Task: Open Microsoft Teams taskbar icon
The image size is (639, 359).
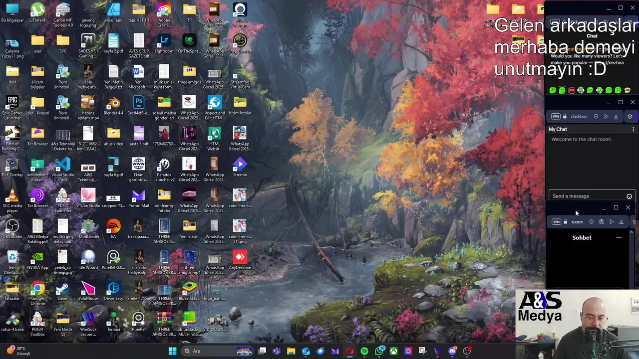Action: click(277, 351)
